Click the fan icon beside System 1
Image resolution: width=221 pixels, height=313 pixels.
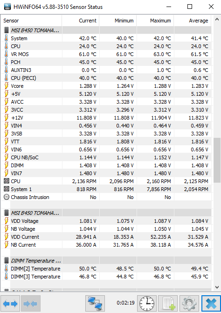[x=7, y=189]
